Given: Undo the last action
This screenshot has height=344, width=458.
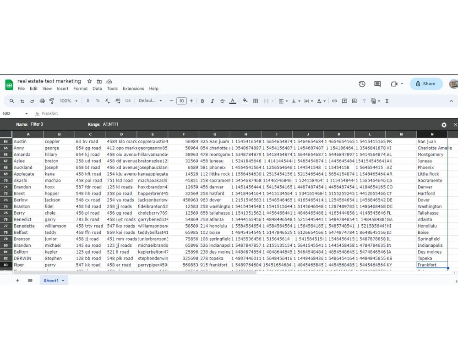Looking at the screenshot, I should pos(22,101).
